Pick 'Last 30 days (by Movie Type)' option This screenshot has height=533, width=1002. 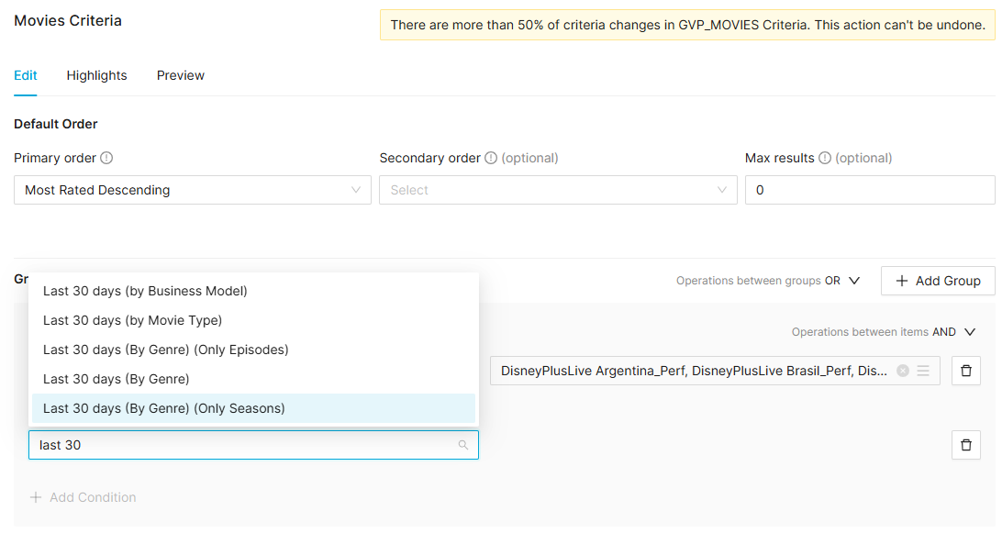point(132,320)
